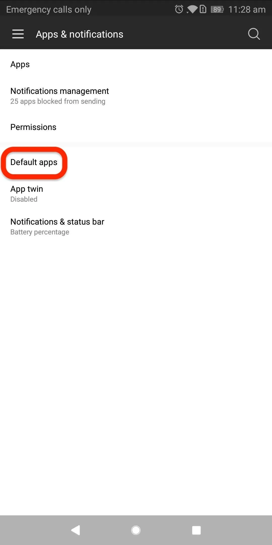Tap the home circle button
The image size is (272, 545).
pyautogui.click(x=136, y=530)
